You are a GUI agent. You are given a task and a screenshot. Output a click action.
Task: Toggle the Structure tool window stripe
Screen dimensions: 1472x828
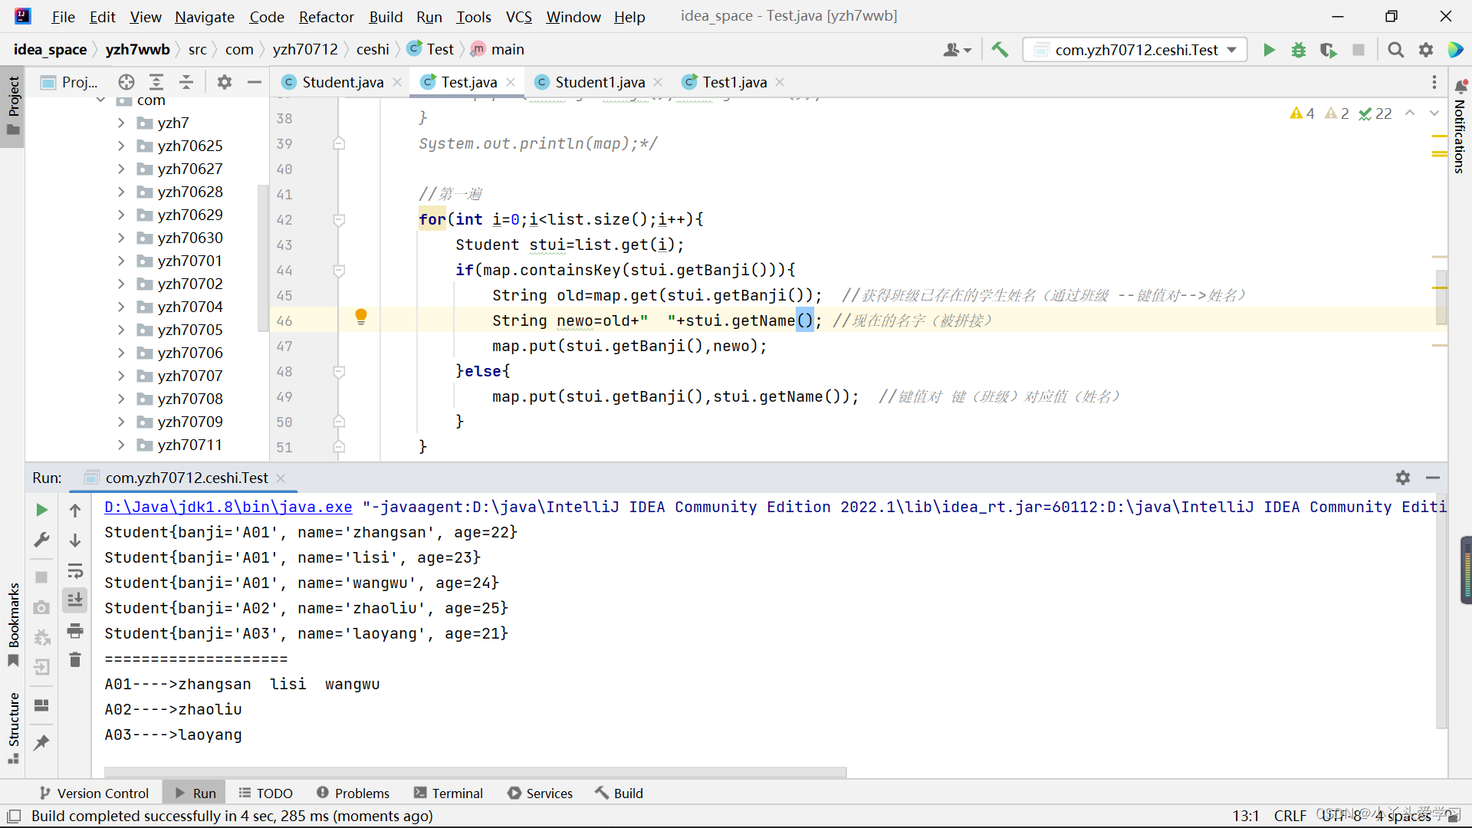(x=13, y=728)
